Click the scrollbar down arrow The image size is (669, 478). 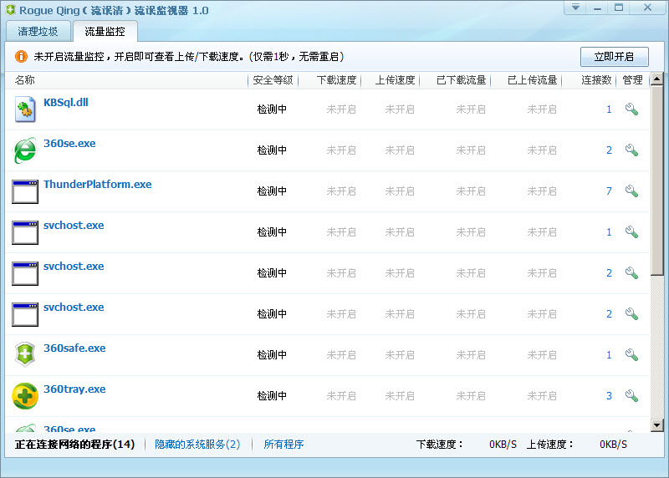coord(656,425)
